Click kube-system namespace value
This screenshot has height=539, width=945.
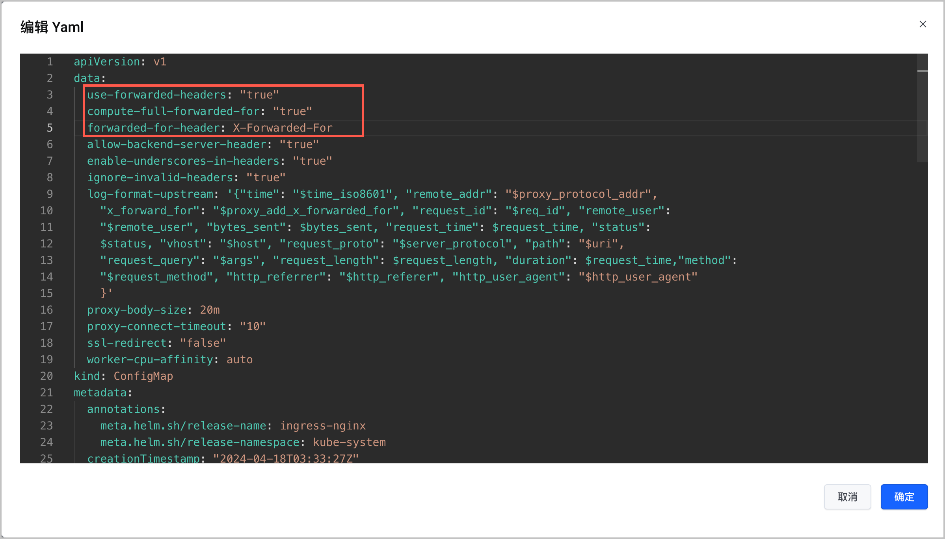[x=350, y=442]
